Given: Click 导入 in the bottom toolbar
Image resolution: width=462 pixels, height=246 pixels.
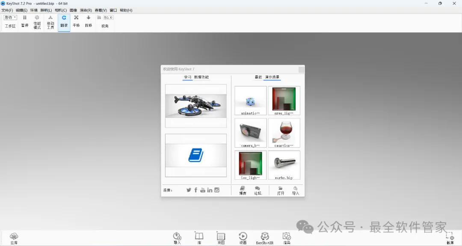Looking at the screenshot, I should pos(177,238).
